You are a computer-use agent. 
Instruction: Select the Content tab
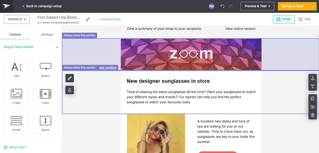tap(15, 35)
